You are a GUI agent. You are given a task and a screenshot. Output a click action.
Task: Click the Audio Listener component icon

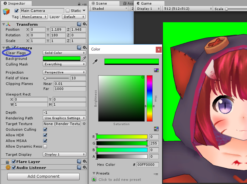pyautogui.click(x=8, y=167)
